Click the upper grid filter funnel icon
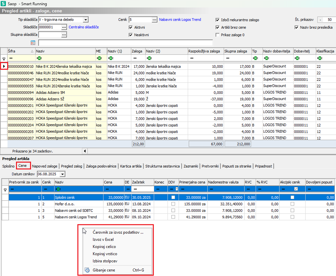This screenshot has height=276, width=336. point(4,59)
